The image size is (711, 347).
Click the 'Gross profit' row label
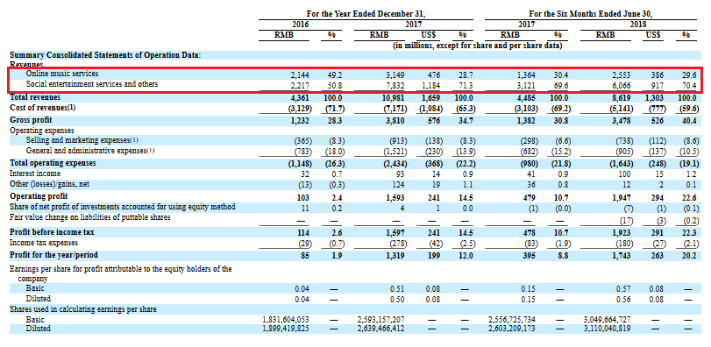[x=31, y=120]
